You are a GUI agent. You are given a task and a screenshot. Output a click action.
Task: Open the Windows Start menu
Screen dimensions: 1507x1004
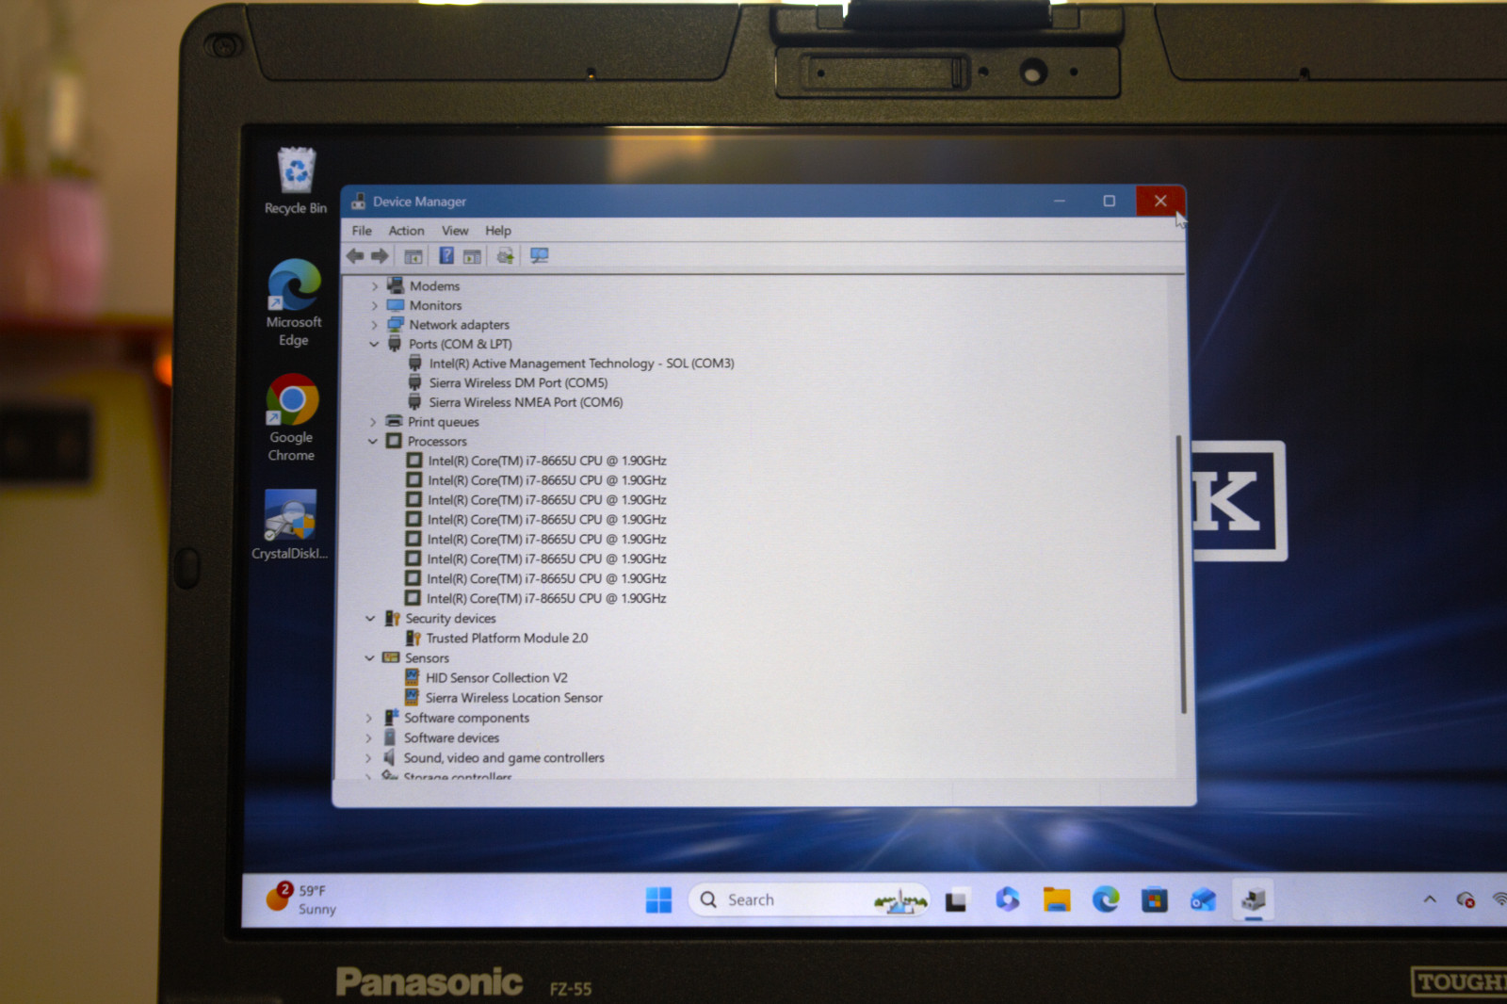click(659, 900)
